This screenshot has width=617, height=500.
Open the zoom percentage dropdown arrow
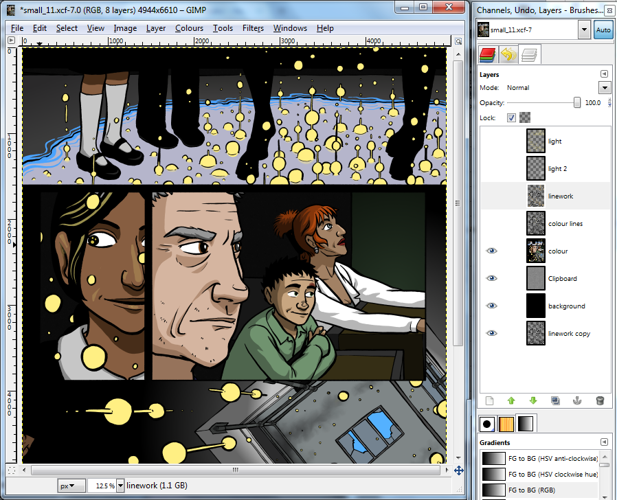tap(120, 486)
